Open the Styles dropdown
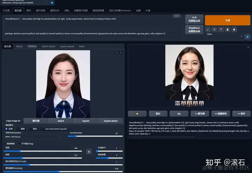The image size is (252, 173). click(224, 37)
